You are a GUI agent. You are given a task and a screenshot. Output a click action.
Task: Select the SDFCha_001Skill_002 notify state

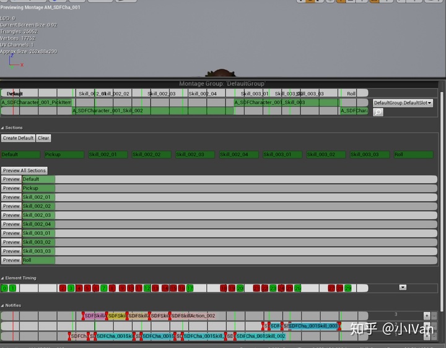[261, 336]
